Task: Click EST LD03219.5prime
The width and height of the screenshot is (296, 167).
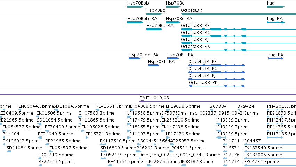Action: point(40,159)
